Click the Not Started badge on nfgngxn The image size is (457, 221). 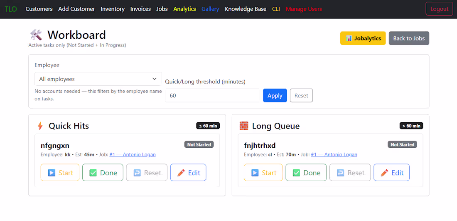coord(199,144)
